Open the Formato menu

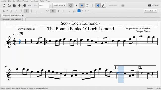25,1
